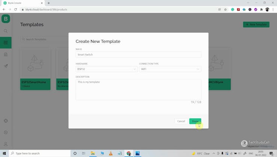
Task: Click the browser forward arrow
Action: click(x=10, y=9)
